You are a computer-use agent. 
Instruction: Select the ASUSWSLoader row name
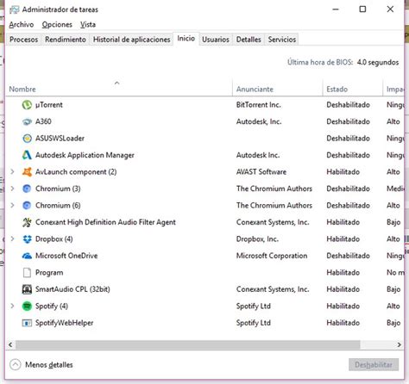(60, 139)
